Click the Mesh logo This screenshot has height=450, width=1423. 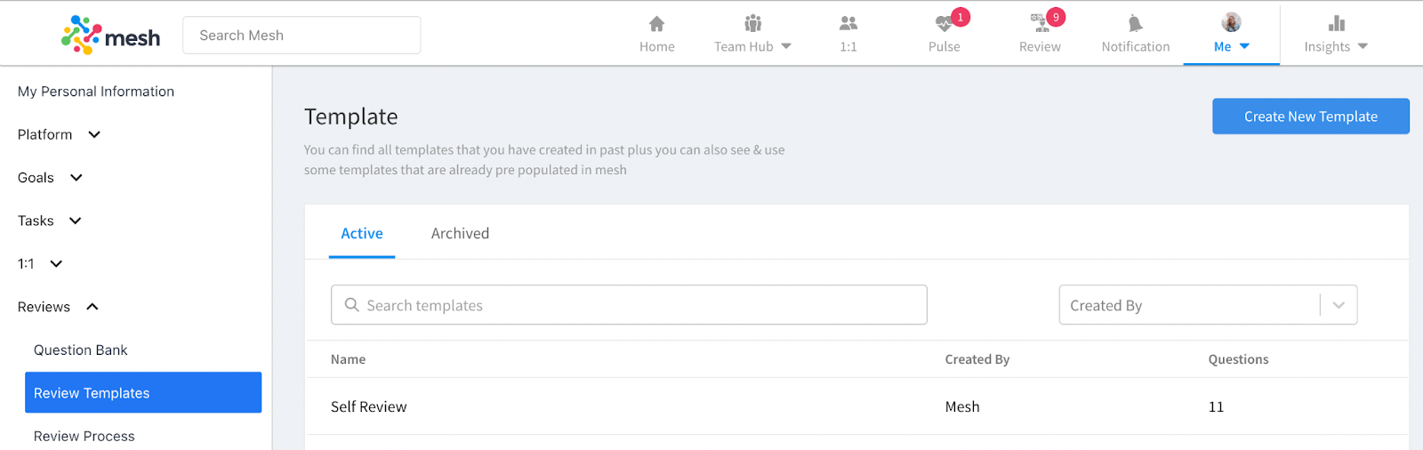point(111,36)
